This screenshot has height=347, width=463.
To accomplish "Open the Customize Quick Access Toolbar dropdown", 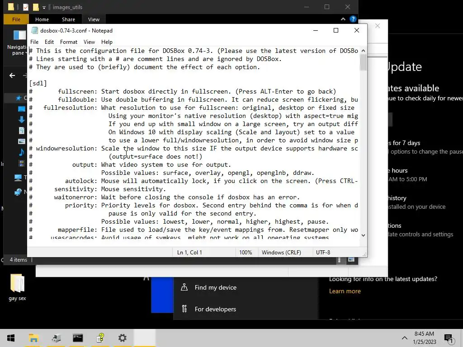I will 44,7.
